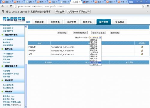Click the 修改风格样式 button
The height and width of the screenshot is (108, 150).
[80, 33]
